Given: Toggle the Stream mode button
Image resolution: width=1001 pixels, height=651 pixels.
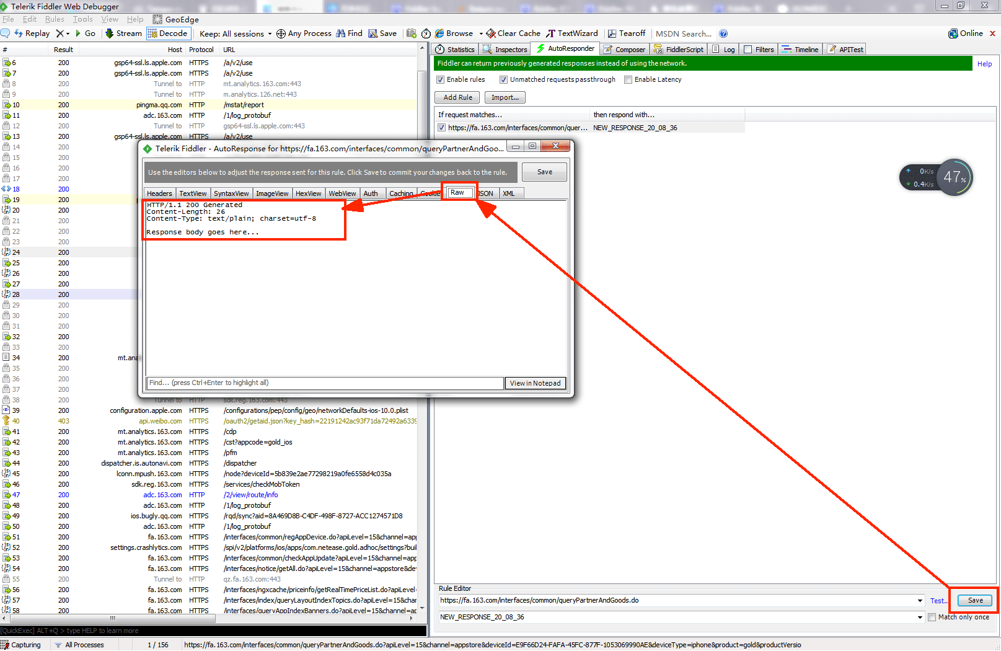Looking at the screenshot, I should pos(124,33).
